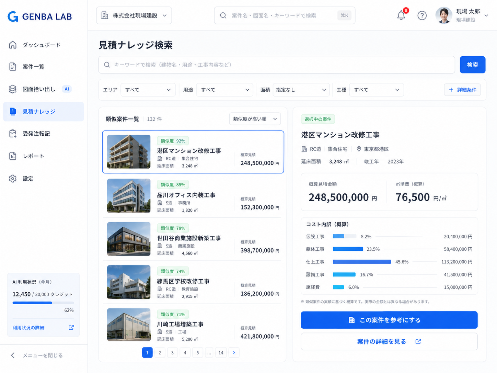Click the ... pagination ellipsis button
This screenshot has height=373, width=497.
click(209, 352)
